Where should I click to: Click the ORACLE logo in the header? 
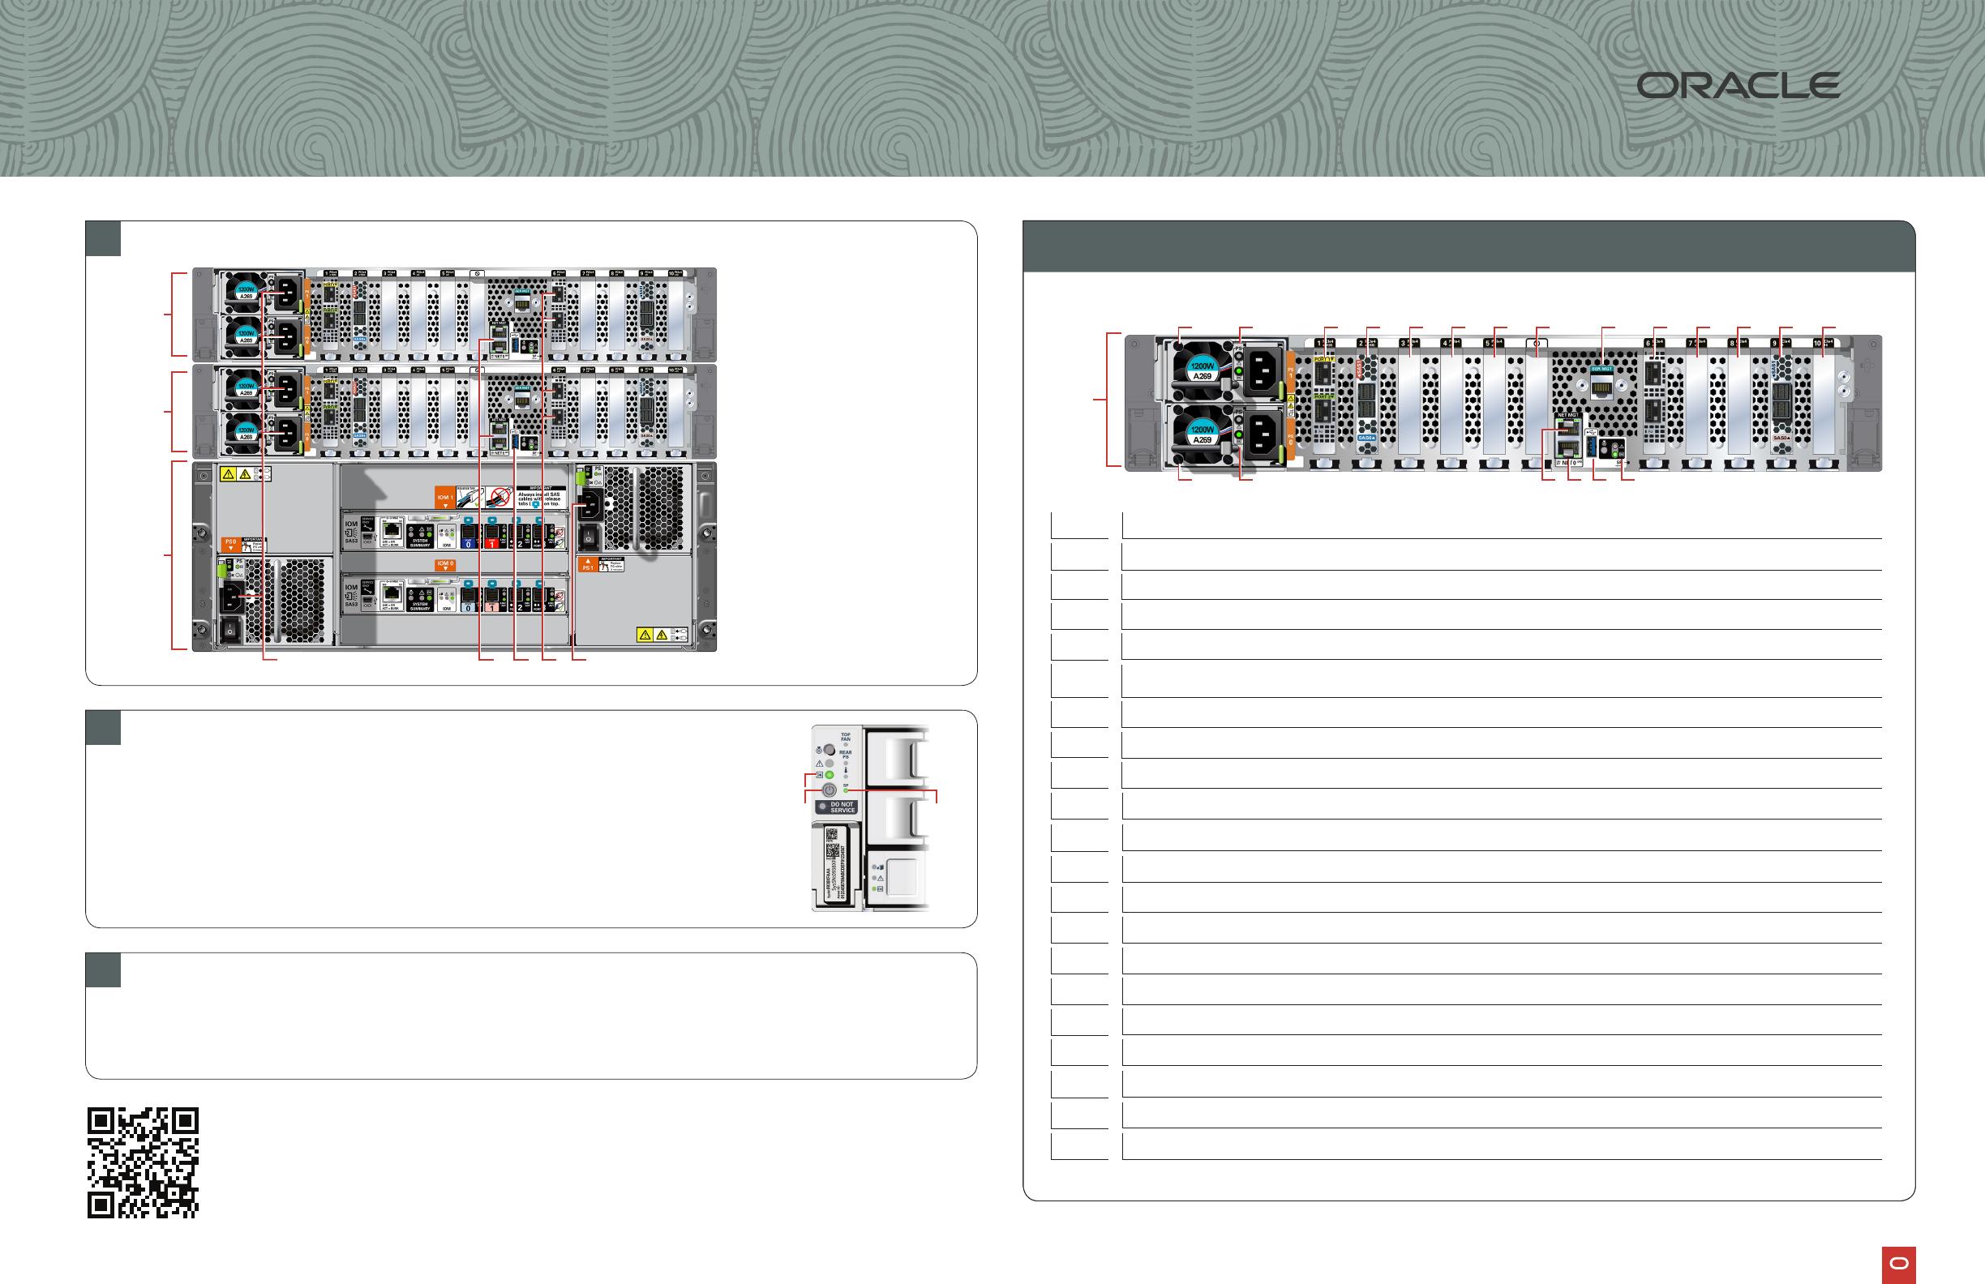tap(1739, 85)
